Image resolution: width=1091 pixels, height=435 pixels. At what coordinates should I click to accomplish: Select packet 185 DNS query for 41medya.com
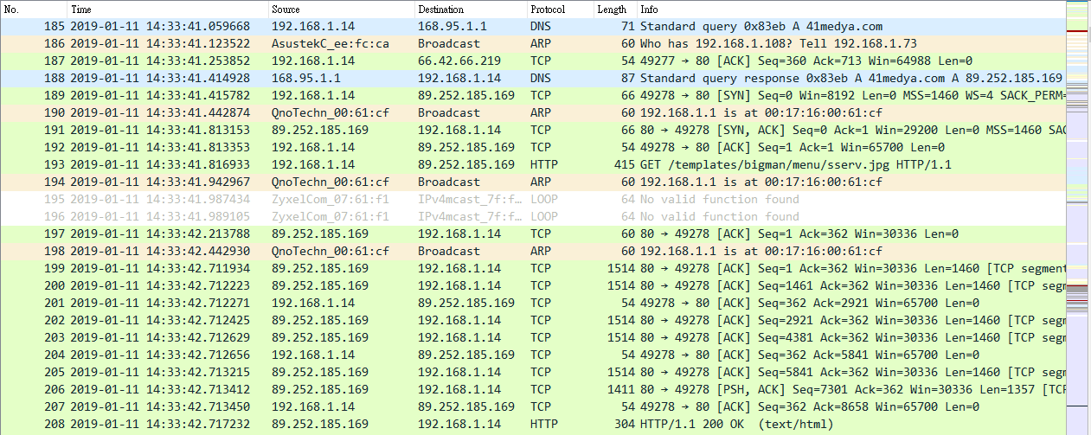(x=533, y=27)
